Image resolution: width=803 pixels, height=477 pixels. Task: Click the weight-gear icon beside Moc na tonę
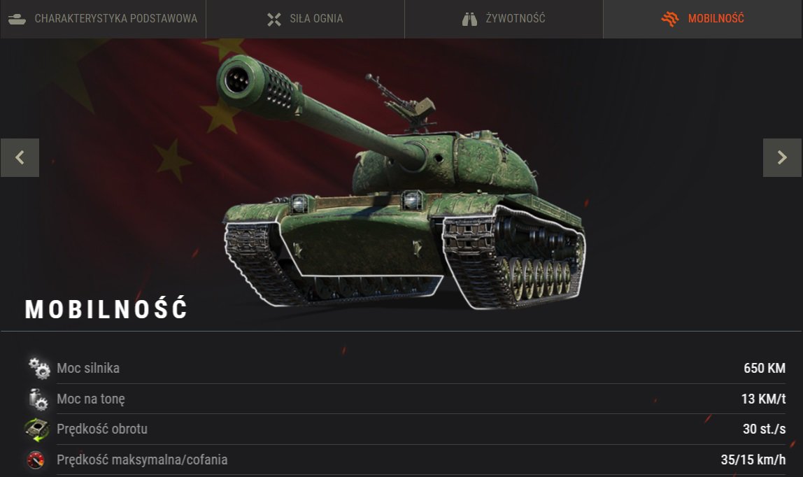[x=38, y=399]
